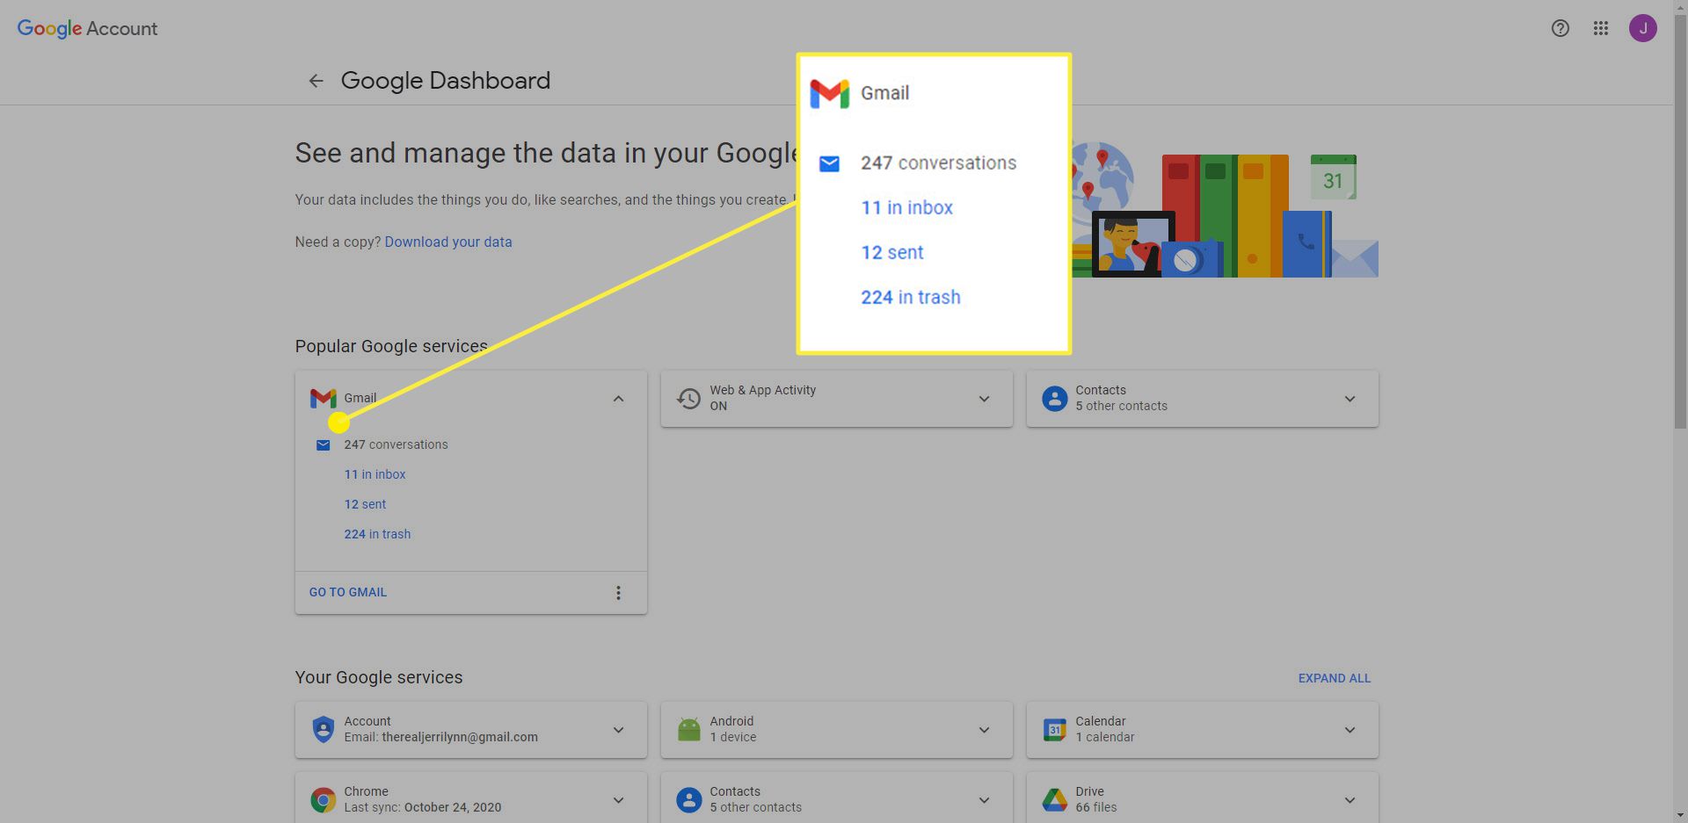Open the Google Account help icon
The height and width of the screenshot is (823, 1688).
point(1560,28)
